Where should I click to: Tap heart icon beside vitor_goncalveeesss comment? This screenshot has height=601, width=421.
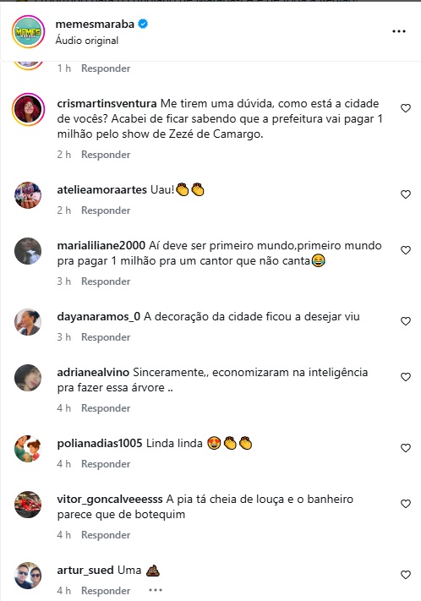(406, 504)
